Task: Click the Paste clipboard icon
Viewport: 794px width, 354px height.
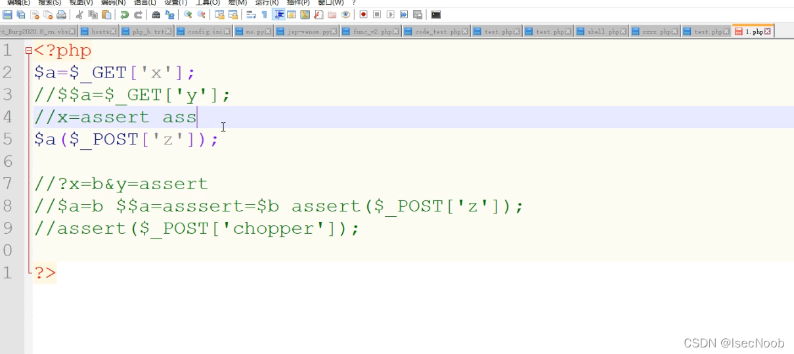Action: pos(106,14)
